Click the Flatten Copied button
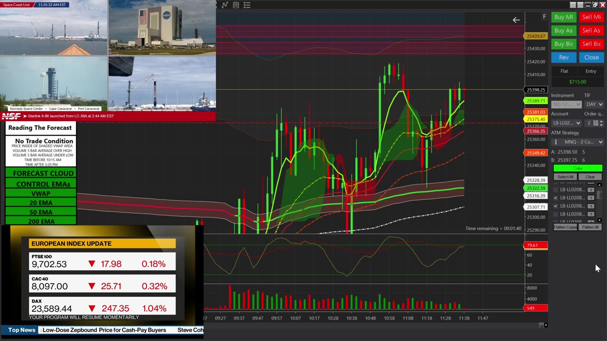The width and height of the screenshot is (607, 341). coord(565,227)
